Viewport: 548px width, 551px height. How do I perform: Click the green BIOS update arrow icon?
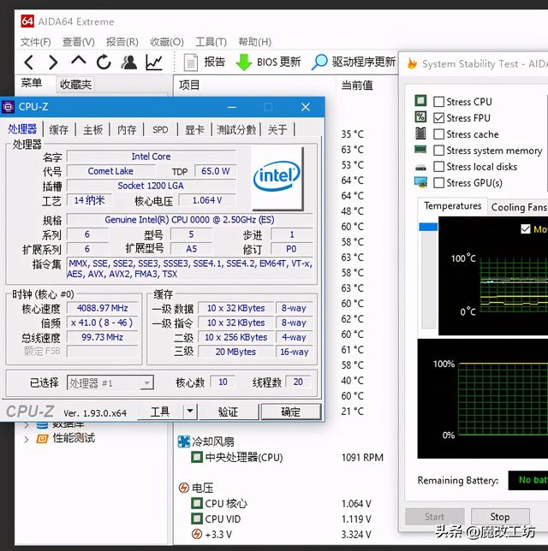(x=243, y=62)
